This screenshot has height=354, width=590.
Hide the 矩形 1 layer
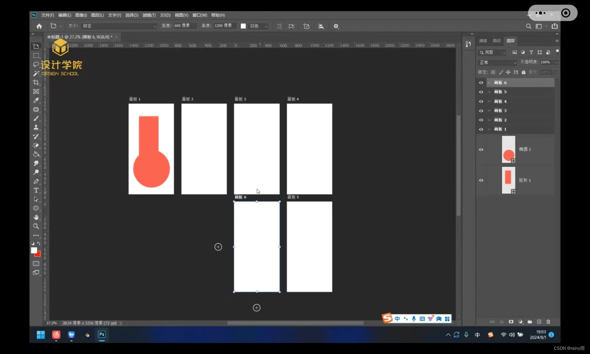[x=481, y=180]
